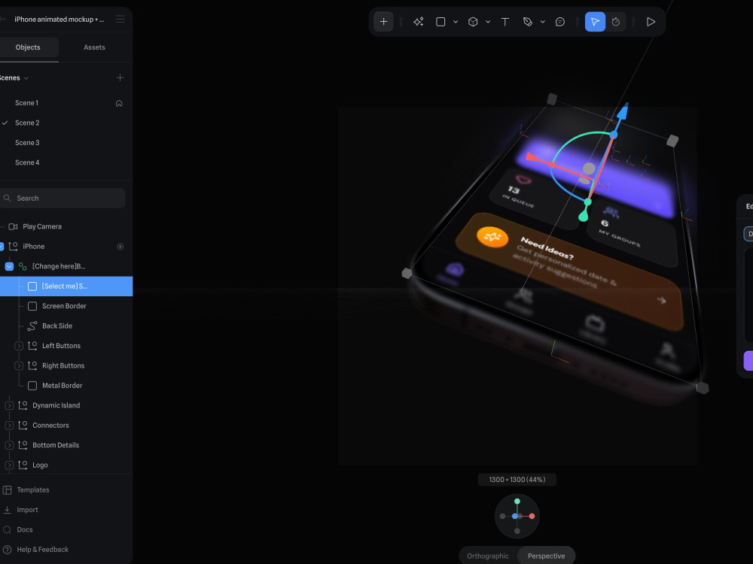The height and width of the screenshot is (564, 753).
Task: Click the Docs search icon
Action: click(8, 529)
